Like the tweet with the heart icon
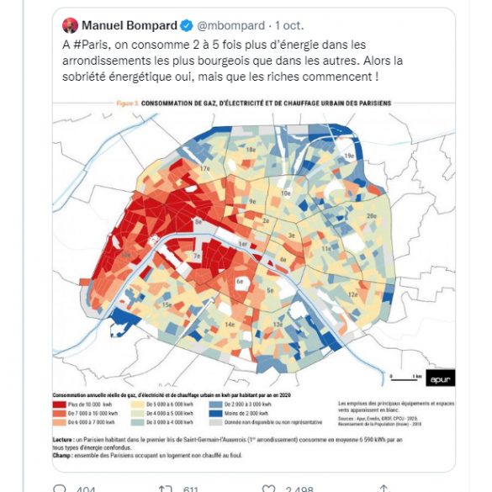 268,489
